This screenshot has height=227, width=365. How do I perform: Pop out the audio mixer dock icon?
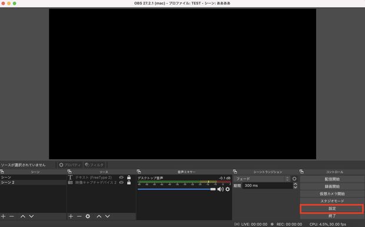[x=139, y=172]
